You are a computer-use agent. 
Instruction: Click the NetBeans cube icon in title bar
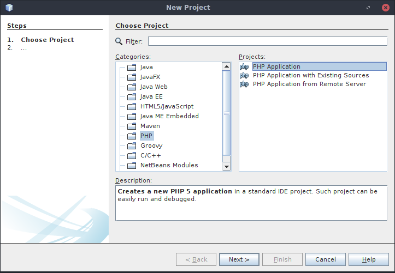(x=9, y=8)
